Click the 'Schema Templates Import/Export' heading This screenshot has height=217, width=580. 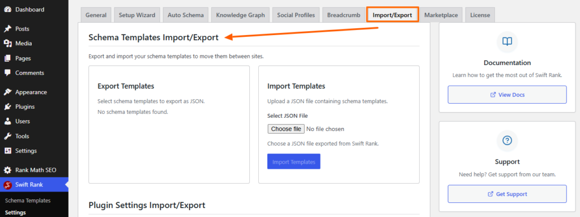pos(153,37)
